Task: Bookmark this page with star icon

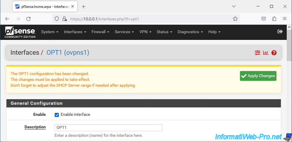Action: (x=235, y=19)
